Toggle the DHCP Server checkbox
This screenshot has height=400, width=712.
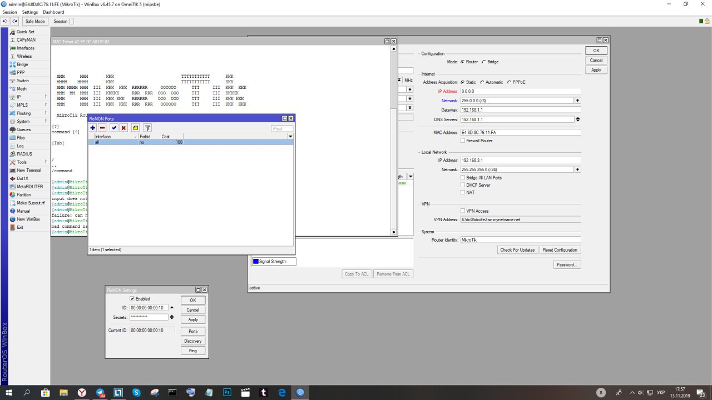(463, 185)
